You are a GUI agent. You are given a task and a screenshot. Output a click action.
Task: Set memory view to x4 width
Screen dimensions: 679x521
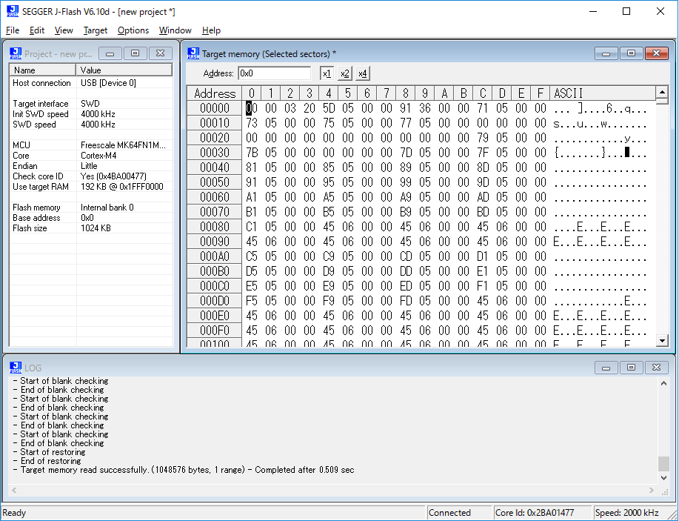coord(362,73)
